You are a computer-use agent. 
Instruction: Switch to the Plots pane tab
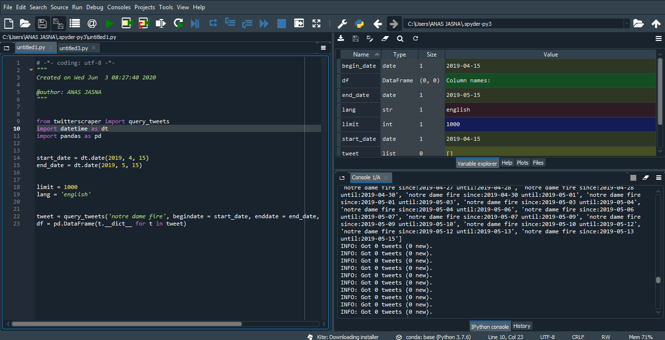(x=522, y=163)
